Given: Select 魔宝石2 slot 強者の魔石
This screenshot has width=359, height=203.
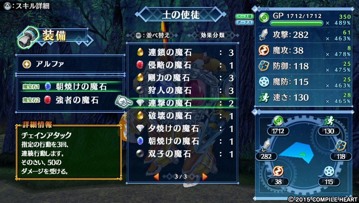Looking at the screenshot, I should [x=70, y=100].
